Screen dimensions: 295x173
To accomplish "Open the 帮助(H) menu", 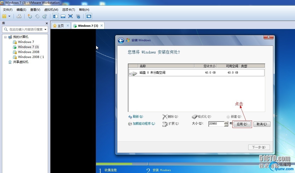I will point(84,9).
